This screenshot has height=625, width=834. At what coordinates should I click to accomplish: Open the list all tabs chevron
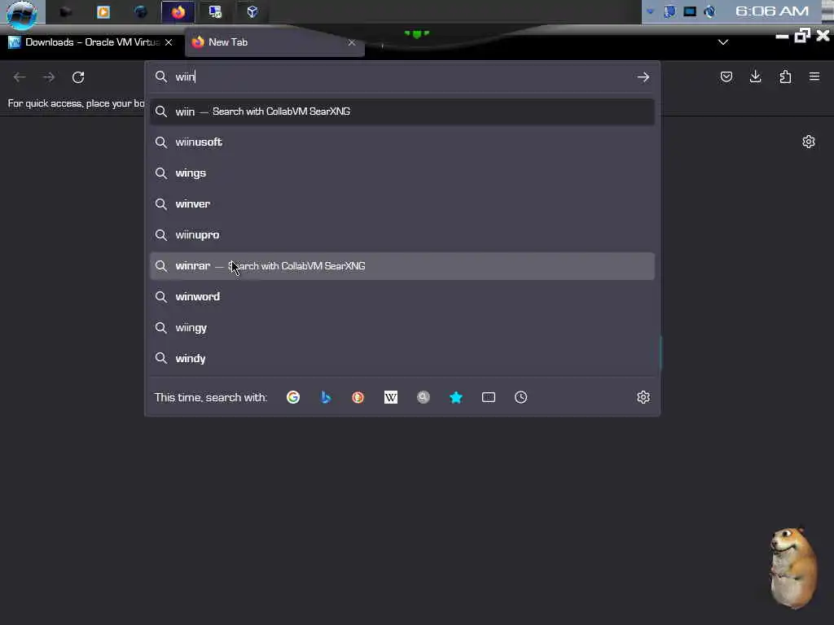click(x=723, y=42)
